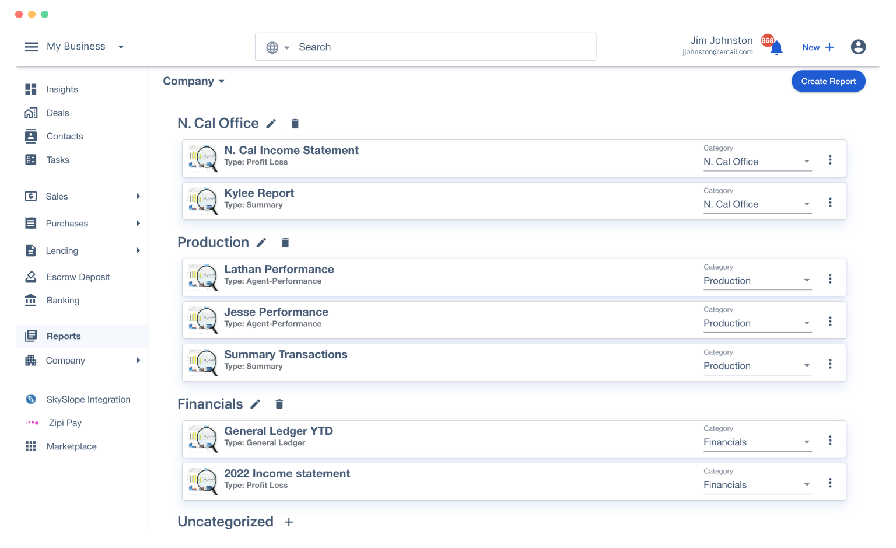Viewport: 896px width, 548px height.
Task: Rename the Production category with pencil icon
Action: click(x=261, y=242)
